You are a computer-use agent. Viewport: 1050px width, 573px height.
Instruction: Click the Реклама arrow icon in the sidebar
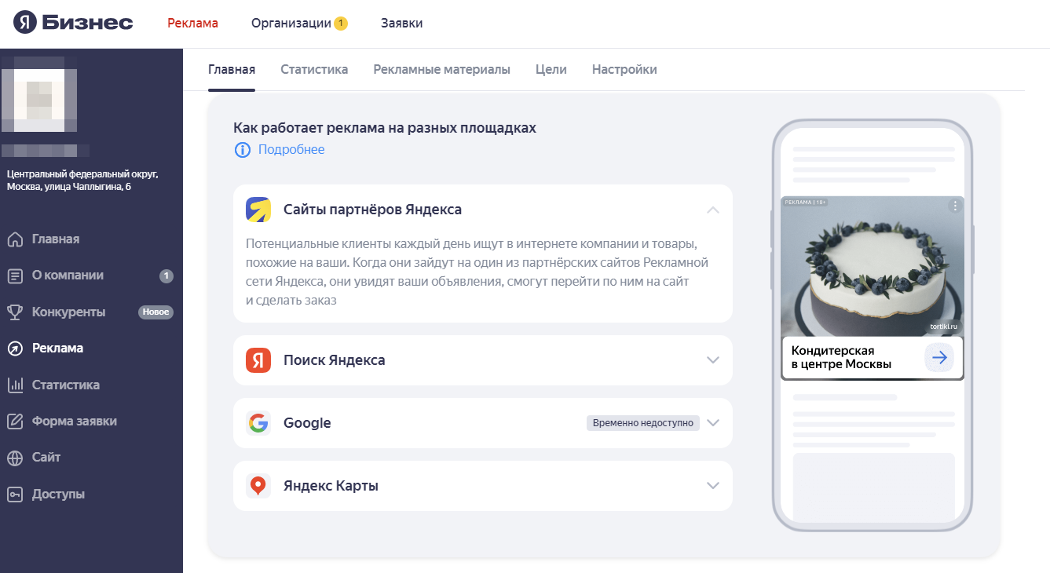pyautogui.click(x=15, y=349)
